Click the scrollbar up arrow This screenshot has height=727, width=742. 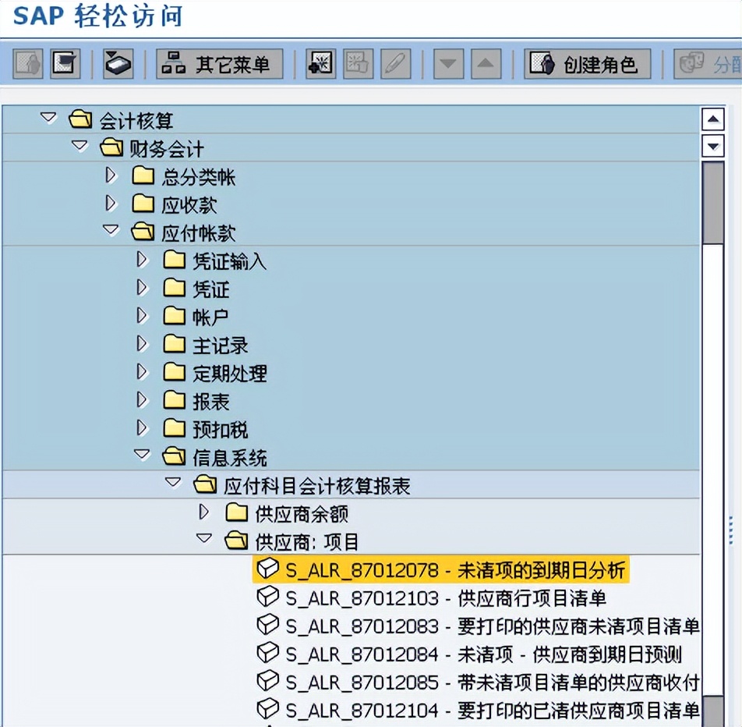[714, 119]
